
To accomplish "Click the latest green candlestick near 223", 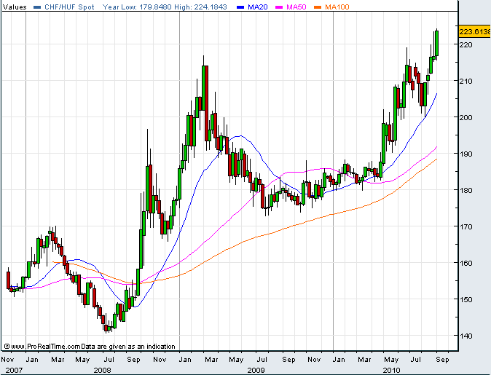I will tap(437, 43).
